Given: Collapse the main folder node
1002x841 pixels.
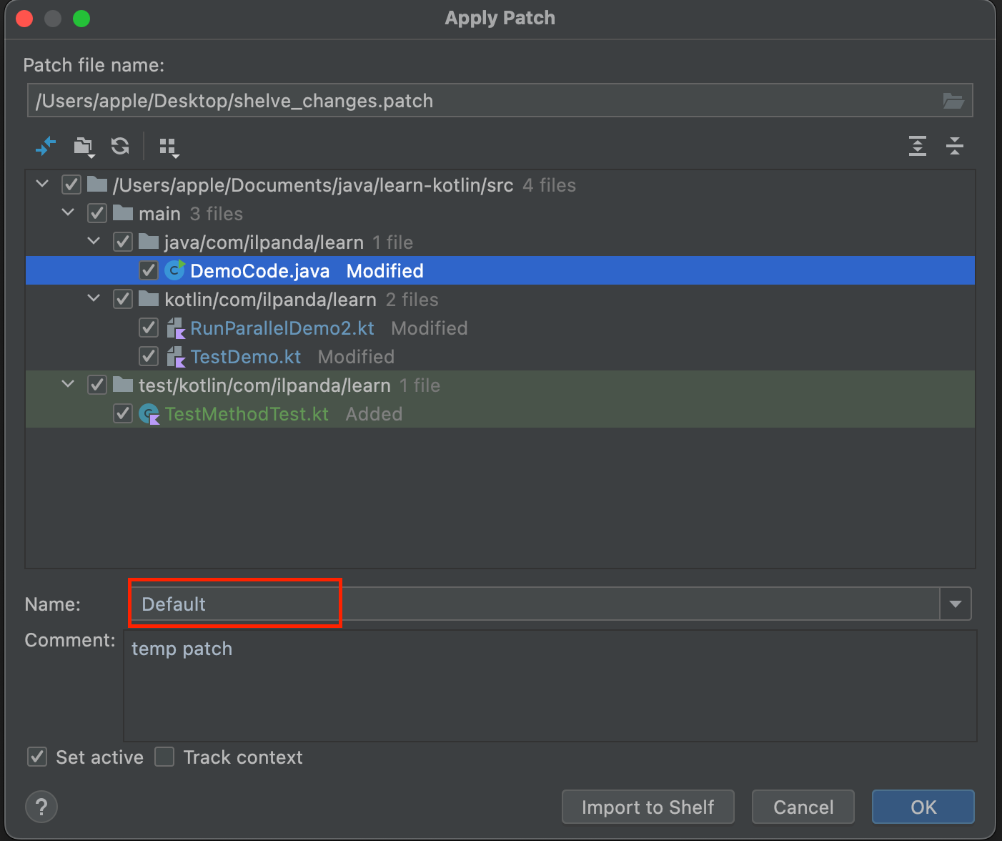Looking at the screenshot, I should (68, 213).
